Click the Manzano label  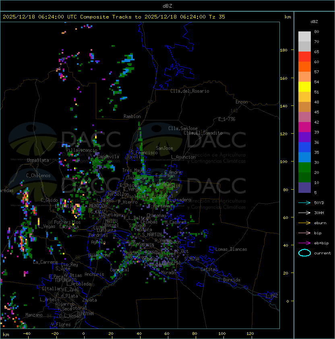click(34, 315)
